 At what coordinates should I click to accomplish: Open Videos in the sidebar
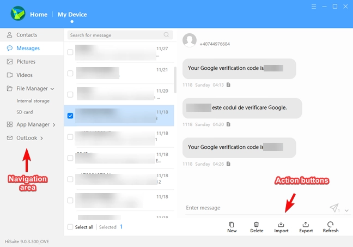tap(32, 75)
